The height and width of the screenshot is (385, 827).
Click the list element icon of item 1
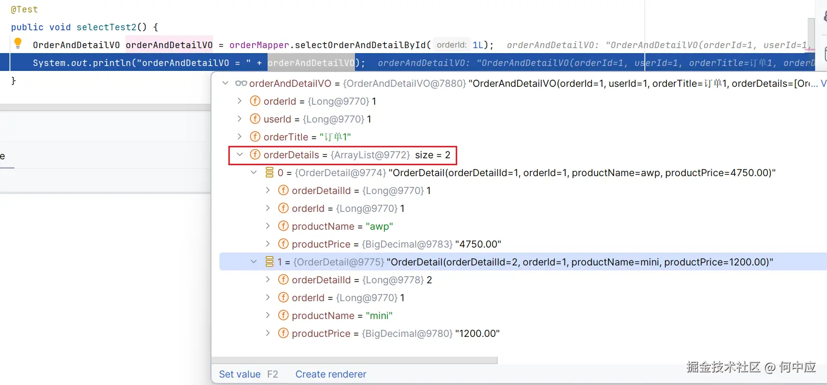(x=270, y=262)
